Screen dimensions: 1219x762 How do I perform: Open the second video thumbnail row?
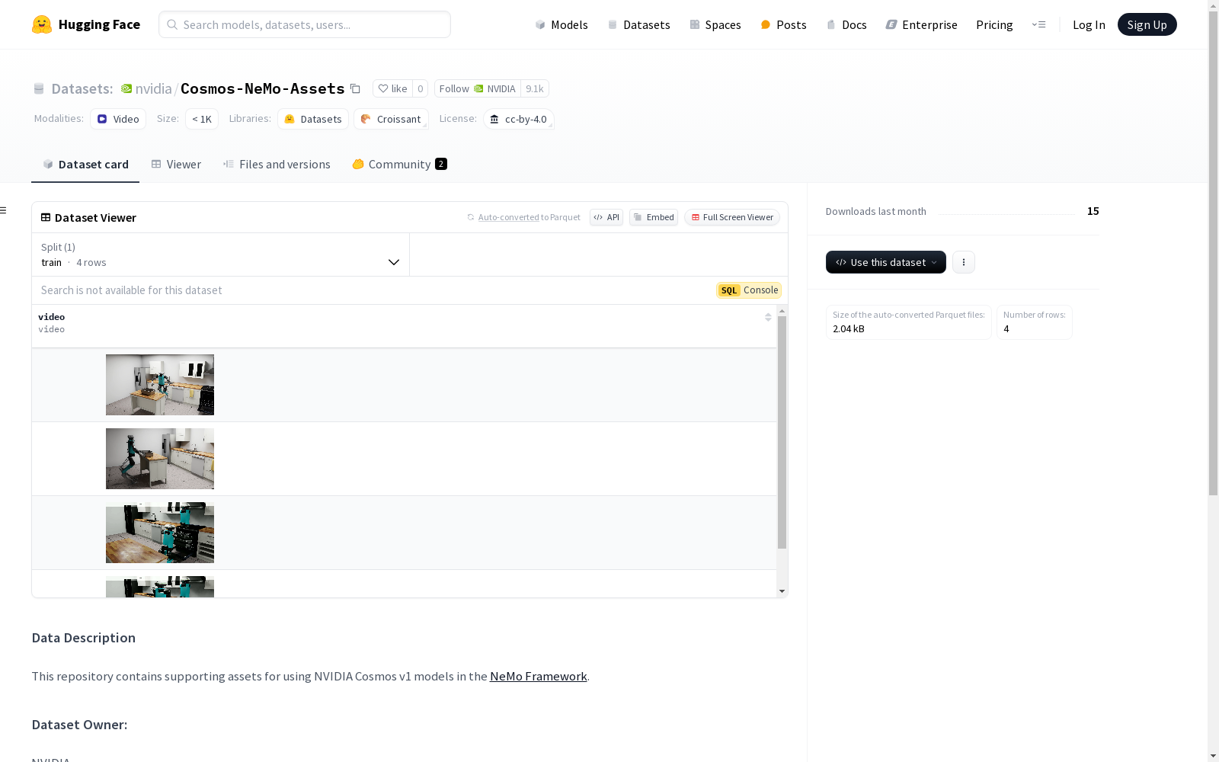(x=160, y=459)
